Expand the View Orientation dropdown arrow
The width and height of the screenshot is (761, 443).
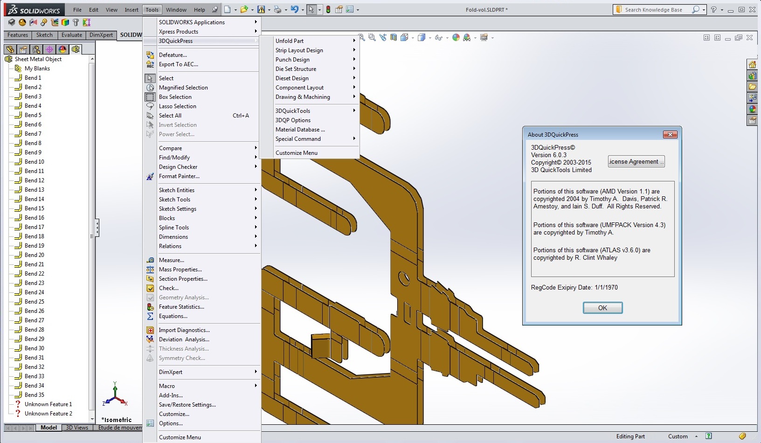413,38
